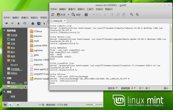Open the gedit 文件(F) menu
The height and width of the screenshot is (110, 173).
54,9
